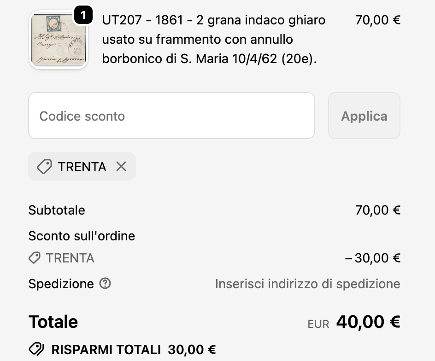435x361 pixels.
Task: Click the Spedizione help question mark icon
Action: click(x=105, y=284)
